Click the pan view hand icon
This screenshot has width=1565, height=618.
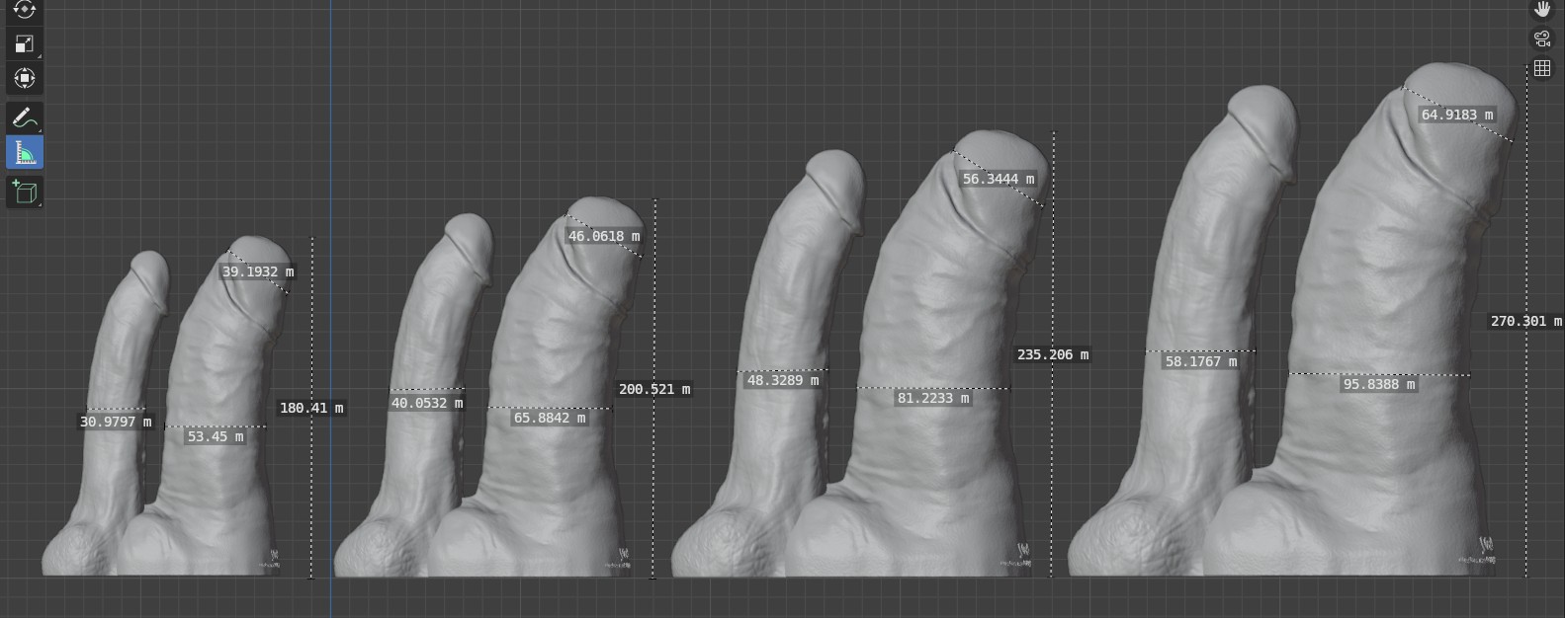(x=1542, y=10)
